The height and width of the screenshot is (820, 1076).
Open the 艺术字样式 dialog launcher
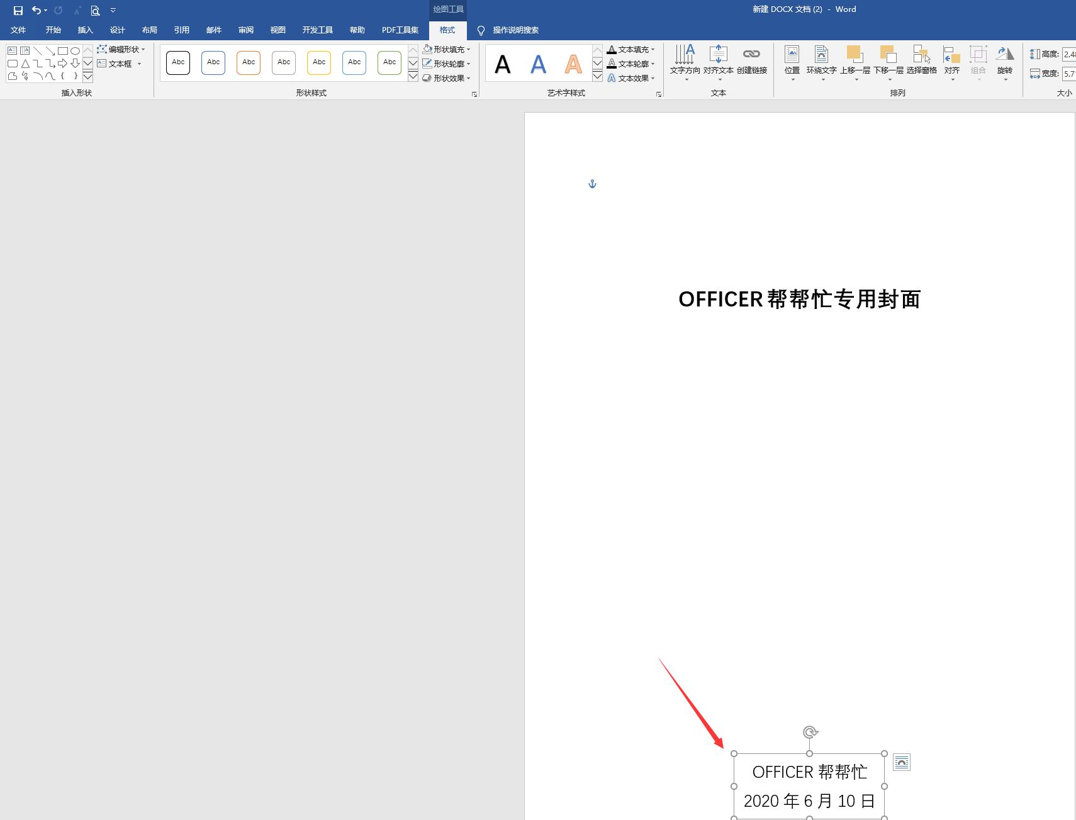click(x=658, y=94)
